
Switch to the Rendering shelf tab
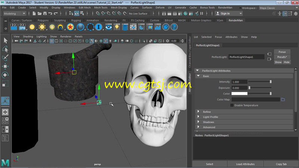click(x=111, y=21)
